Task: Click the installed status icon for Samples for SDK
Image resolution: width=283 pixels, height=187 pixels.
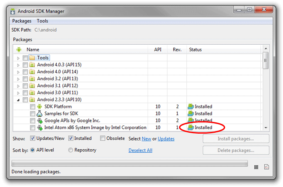Action: click(x=191, y=114)
